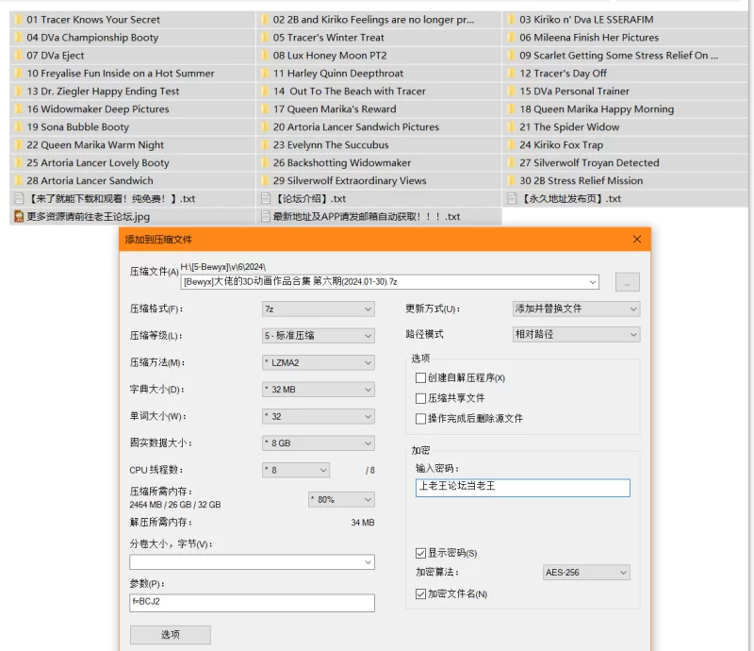Select folder name 09 Scarlet Getting Some Stress Relief

tap(619, 56)
